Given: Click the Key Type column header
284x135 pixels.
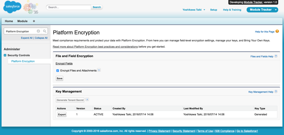Looking at the screenshot, I should 260,109.
